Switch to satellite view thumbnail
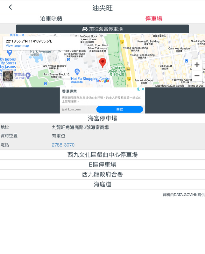205x254 pixels. tap(8, 76)
